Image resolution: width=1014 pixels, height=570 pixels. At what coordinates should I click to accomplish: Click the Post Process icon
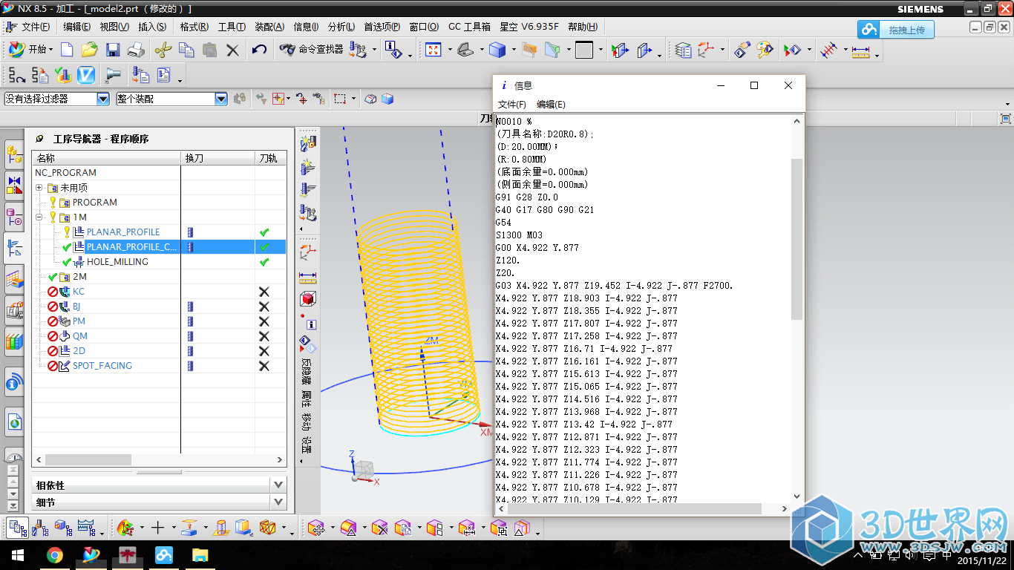point(140,75)
